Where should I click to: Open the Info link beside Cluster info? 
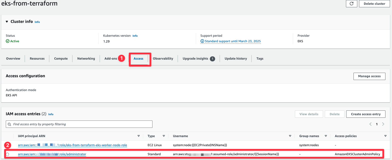(x=37, y=22)
